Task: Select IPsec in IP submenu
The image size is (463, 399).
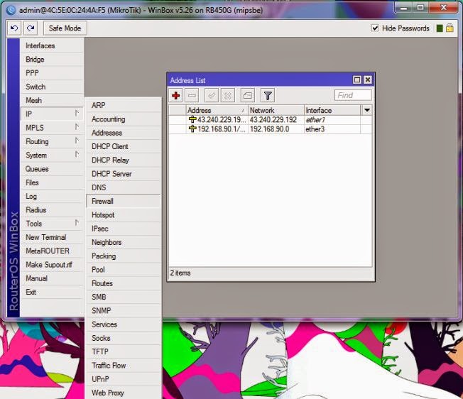Action: [124, 229]
